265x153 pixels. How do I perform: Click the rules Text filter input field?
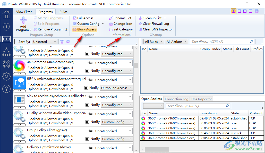pyautogui.click(x=220, y=42)
